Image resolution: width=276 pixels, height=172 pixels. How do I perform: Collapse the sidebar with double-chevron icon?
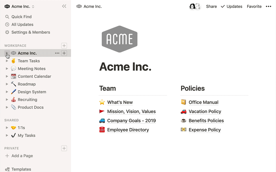click(64, 6)
